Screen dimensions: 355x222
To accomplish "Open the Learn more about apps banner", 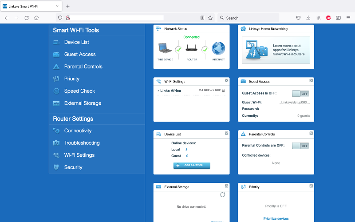I will [x=276, y=50].
